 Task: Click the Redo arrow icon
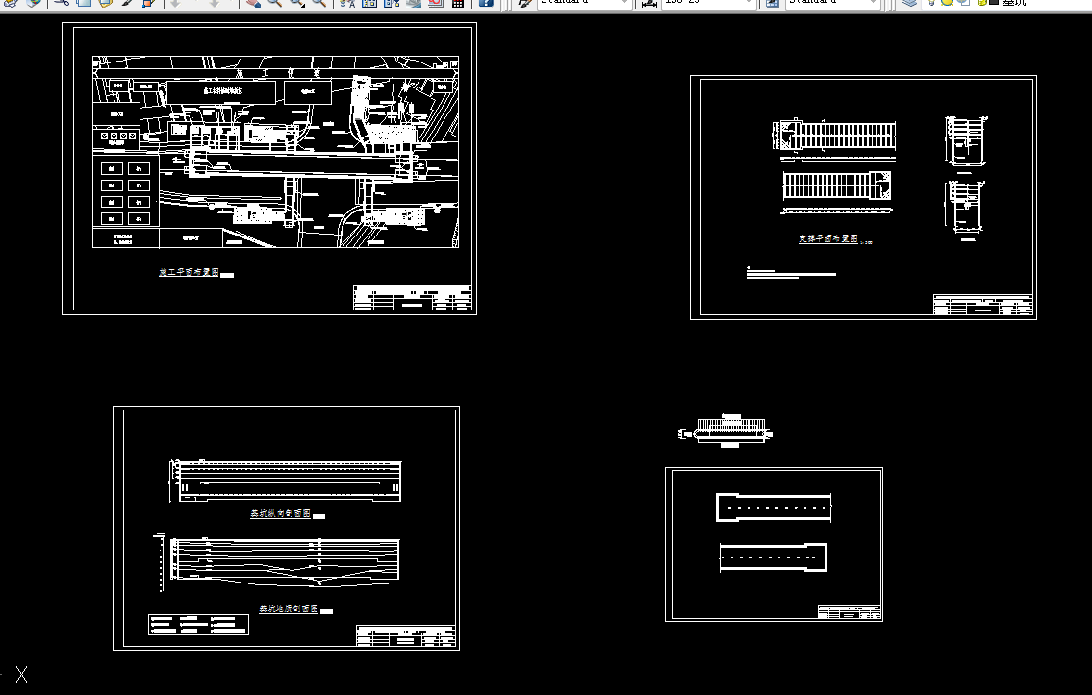(214, 2)
